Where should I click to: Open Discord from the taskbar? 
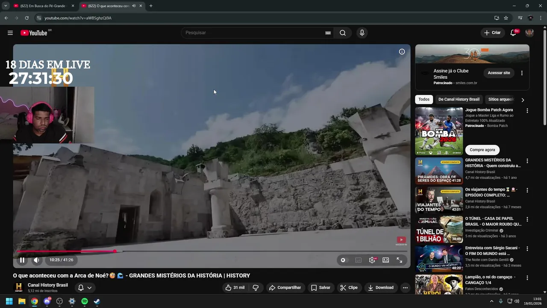pos(47,301)
